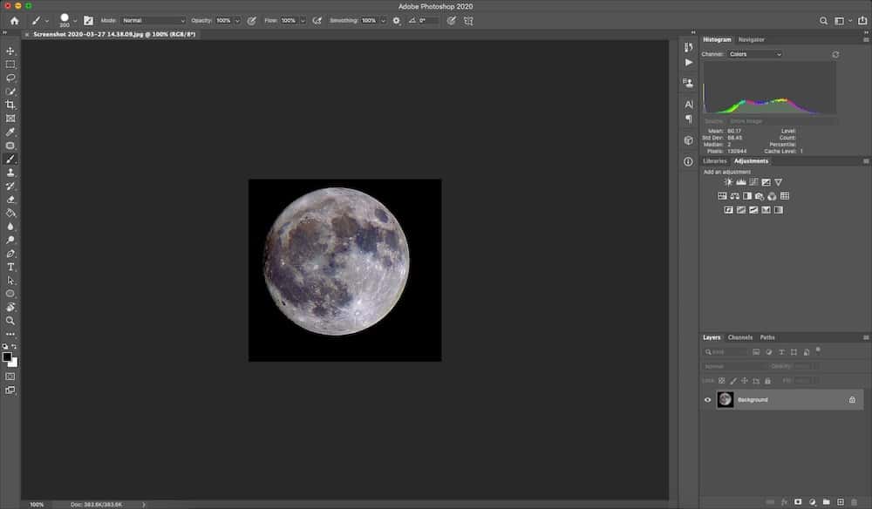Select the Clone Stamp tool

pyautogui.click(x=10, y=173)
